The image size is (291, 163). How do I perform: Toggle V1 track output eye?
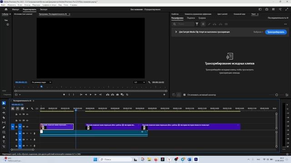pyautogui.click(x=27, y=127)
